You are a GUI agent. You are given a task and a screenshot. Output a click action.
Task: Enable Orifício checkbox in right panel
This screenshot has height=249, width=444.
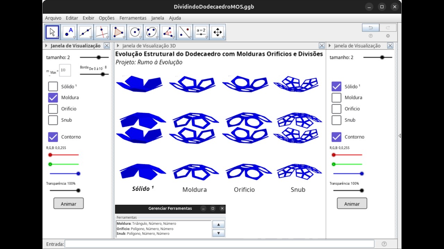(336, 109)
